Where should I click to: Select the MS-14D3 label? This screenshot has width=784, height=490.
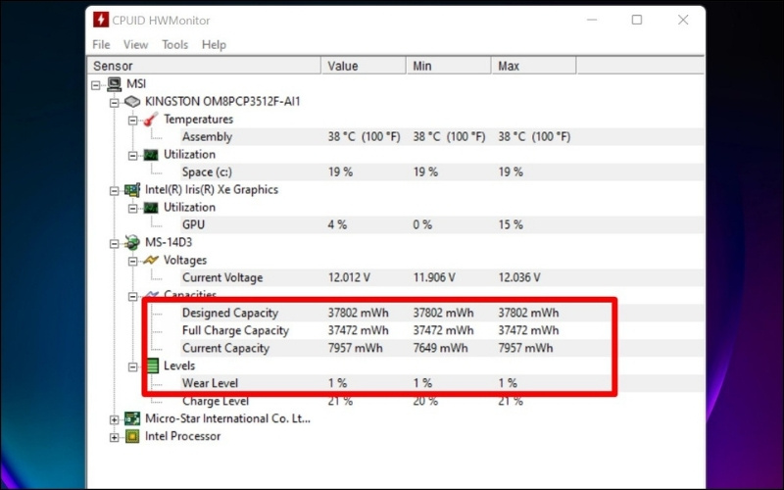tap(169, 242)
